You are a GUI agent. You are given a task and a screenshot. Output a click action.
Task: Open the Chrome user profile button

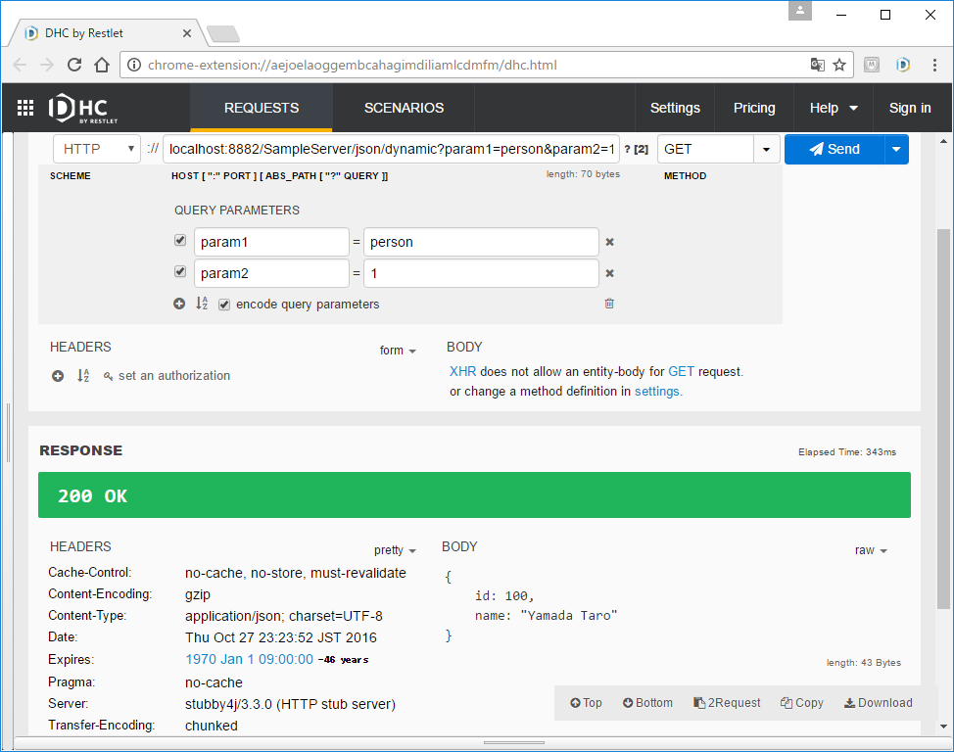(x=800, y=11)
